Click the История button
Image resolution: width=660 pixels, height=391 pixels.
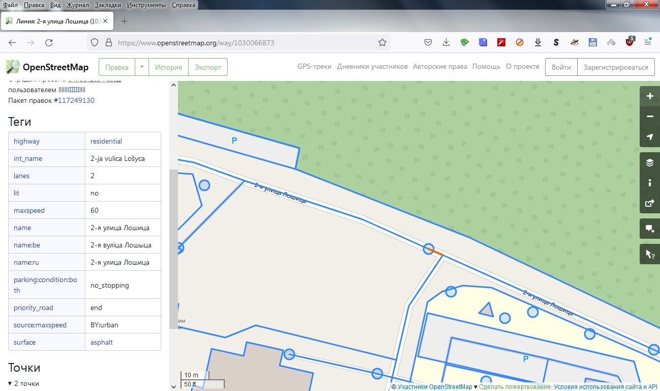pos(168,67)
